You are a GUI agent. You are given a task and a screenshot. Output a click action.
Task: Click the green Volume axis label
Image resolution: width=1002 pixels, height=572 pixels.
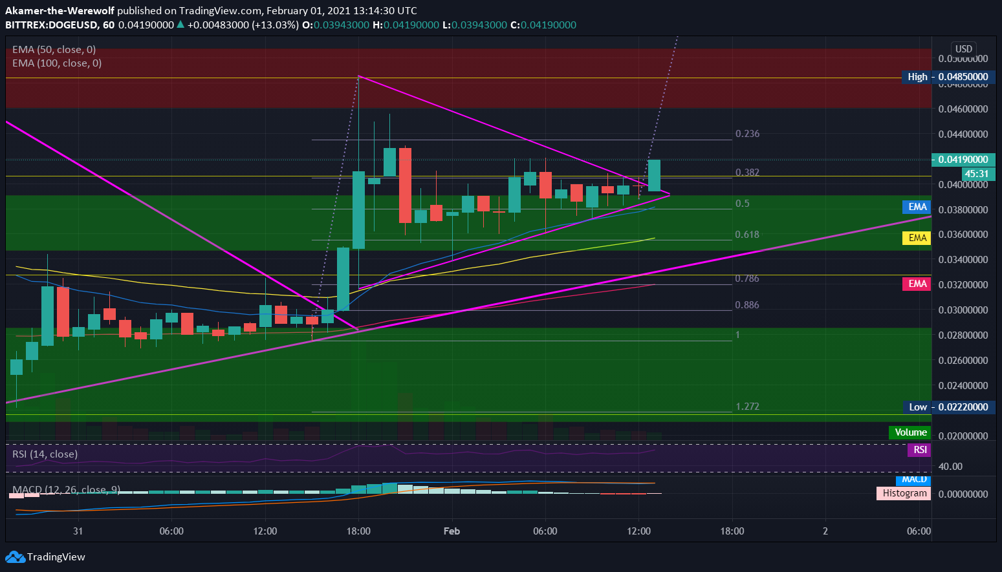[x=910, y=432]
